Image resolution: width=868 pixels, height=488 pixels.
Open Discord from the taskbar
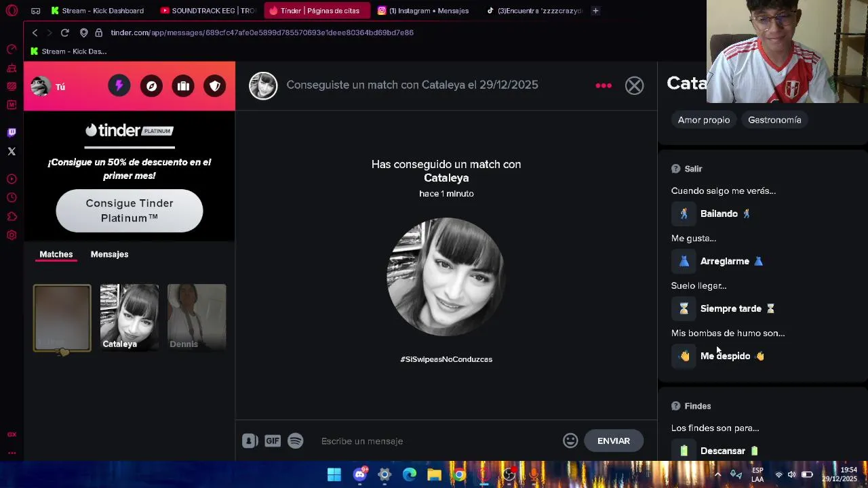[359, 474]
